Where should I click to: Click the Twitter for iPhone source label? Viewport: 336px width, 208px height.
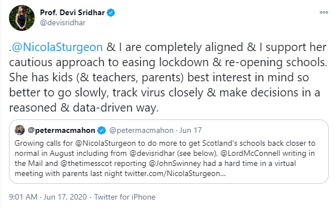[x=125, y=197]
